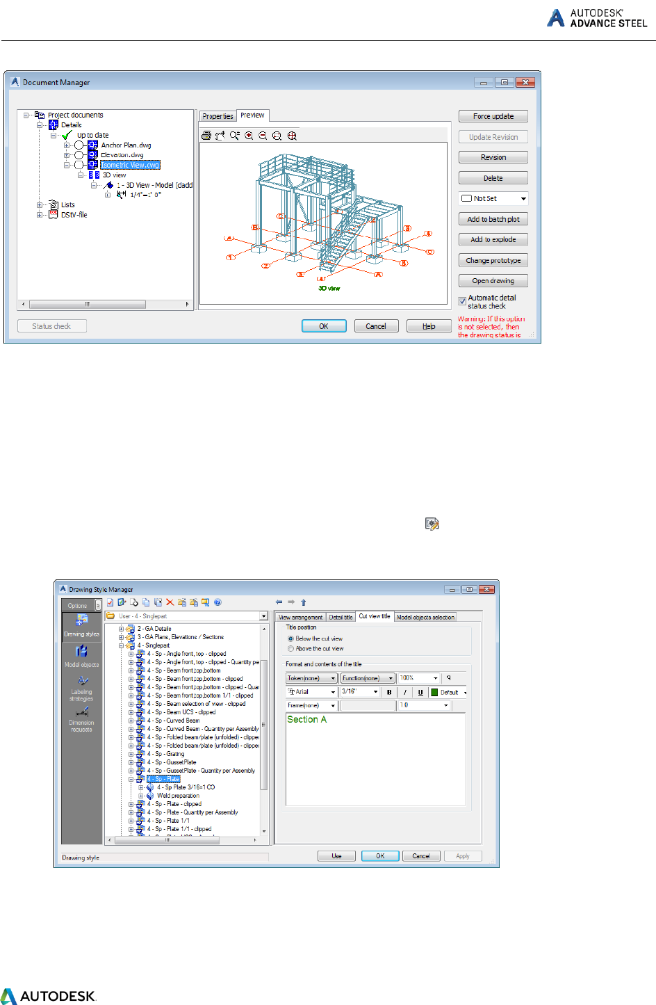Click the print icon in the Preview toolbar
The height and width of the screenshot is (1005, 656).
pyautogui.click(x=206, y=136)
